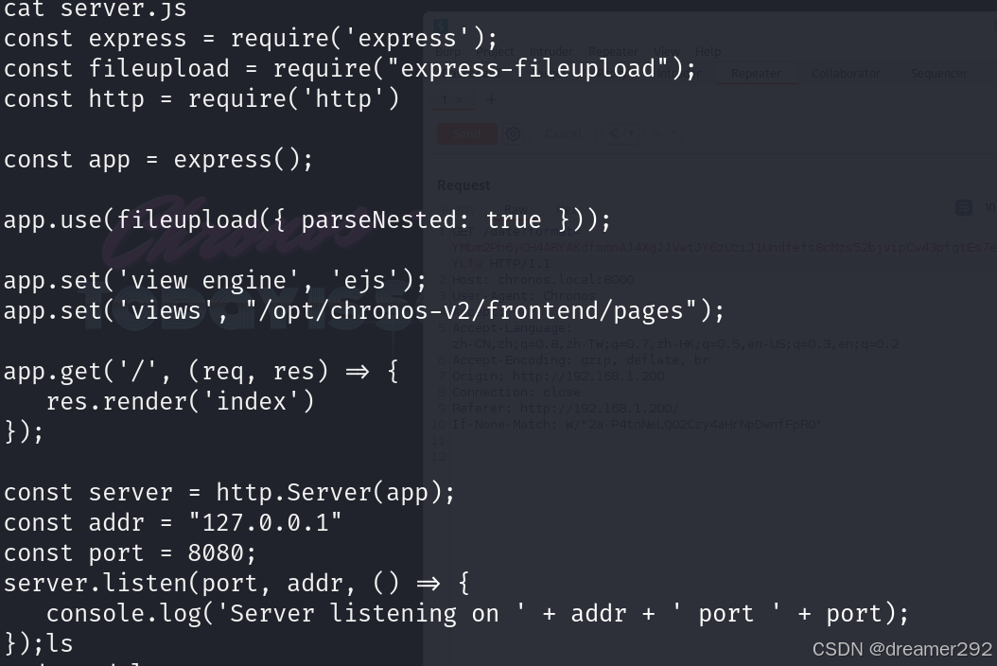Open the Intruder menu in menu bar
Screen dimensions: 997x666
[x=551, y=51]
